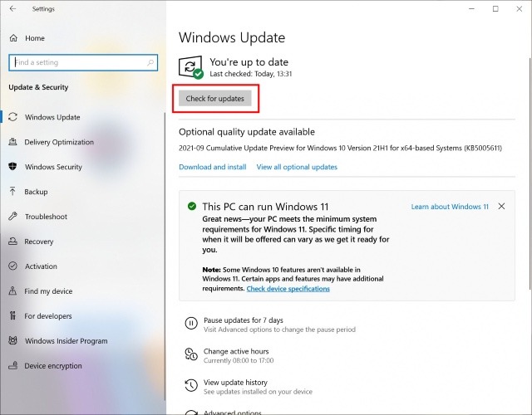
Task: Open Windows Update in the sidebar
Action: [52, 117]
